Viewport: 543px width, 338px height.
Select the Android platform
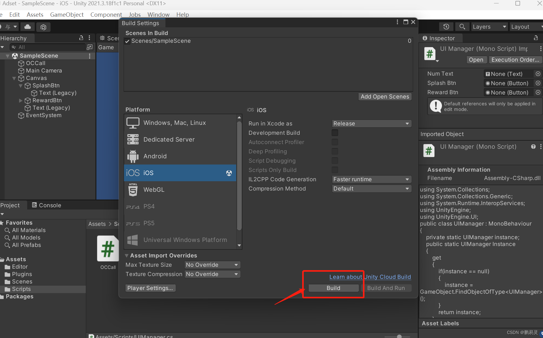(x=180, y=156)
